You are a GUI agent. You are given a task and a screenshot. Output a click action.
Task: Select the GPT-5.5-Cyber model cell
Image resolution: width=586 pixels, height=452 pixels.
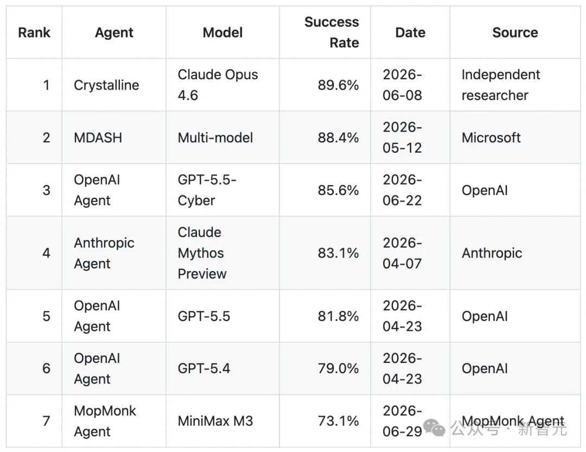coord(223,190)
